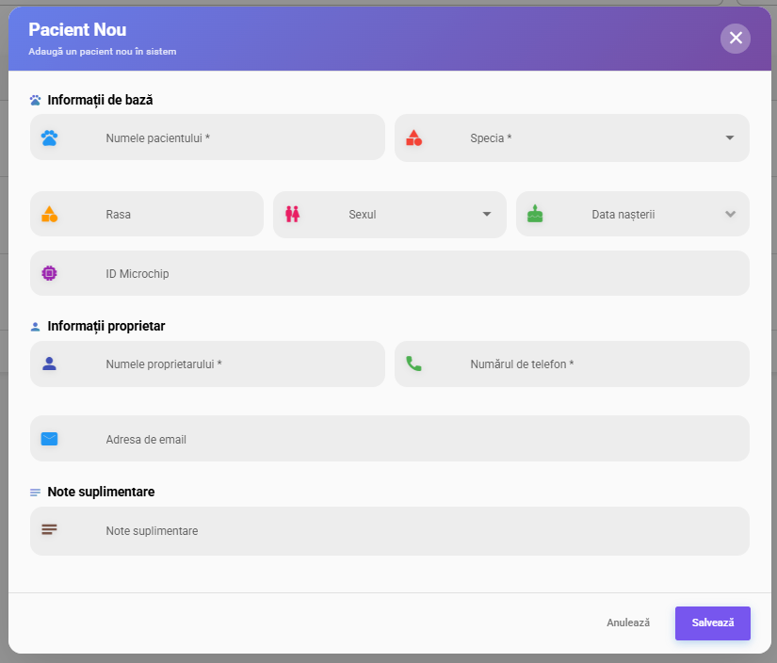Click the Pacient Nou title text
This screenshot has height=663, width=777.
pyautogui.click(x=77, y=30)
